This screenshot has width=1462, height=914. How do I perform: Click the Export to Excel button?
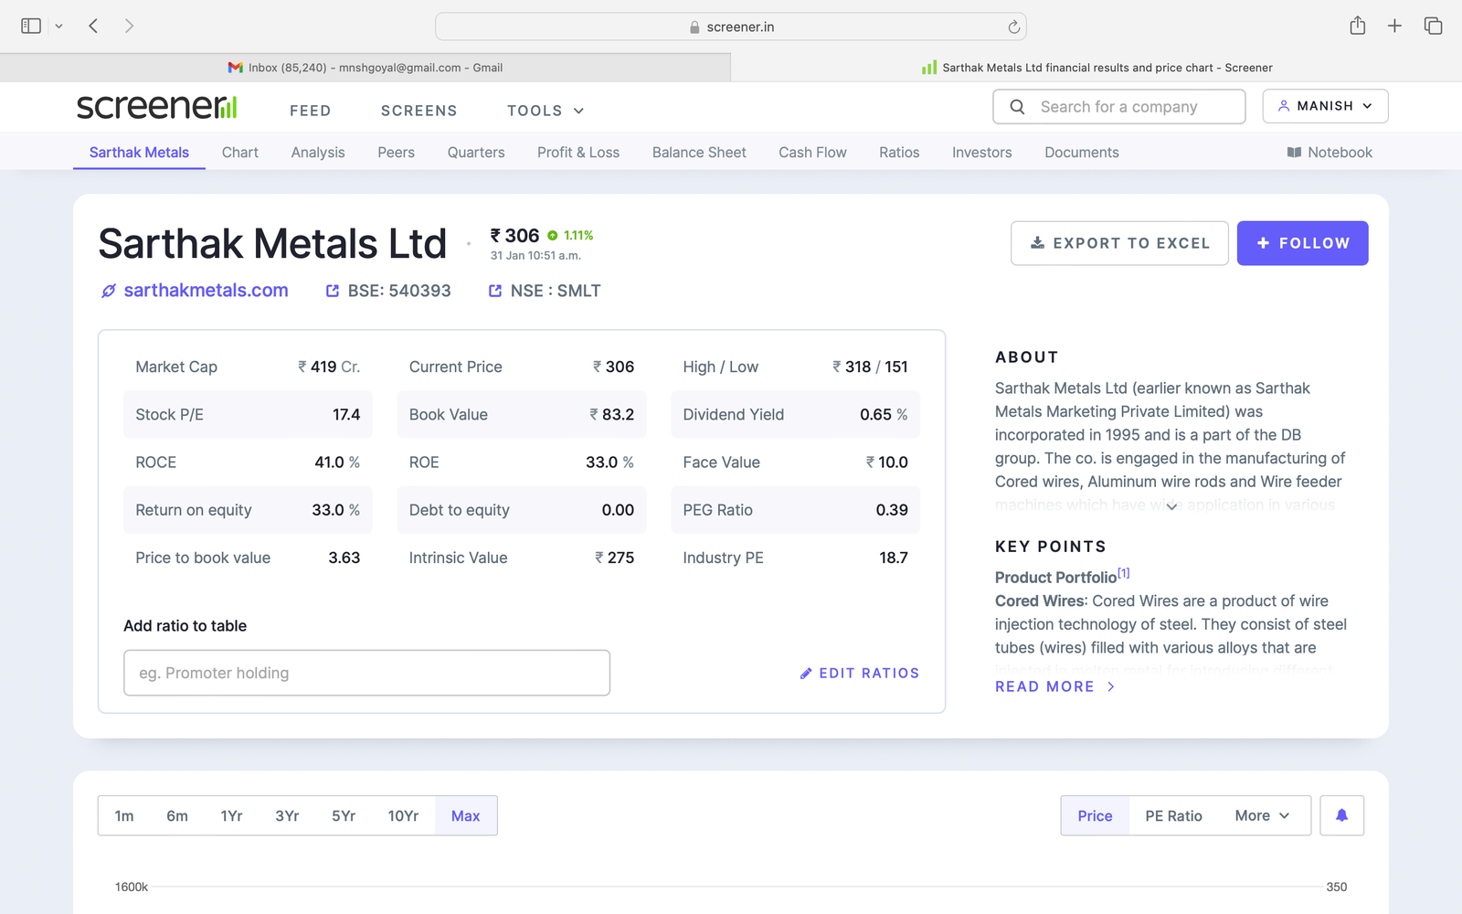1119,243
